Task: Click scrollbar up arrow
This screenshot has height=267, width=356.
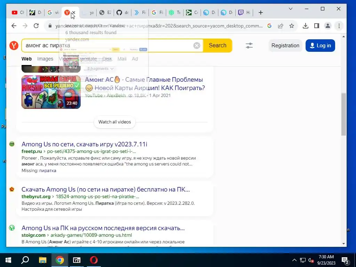Action: [343, 37]
